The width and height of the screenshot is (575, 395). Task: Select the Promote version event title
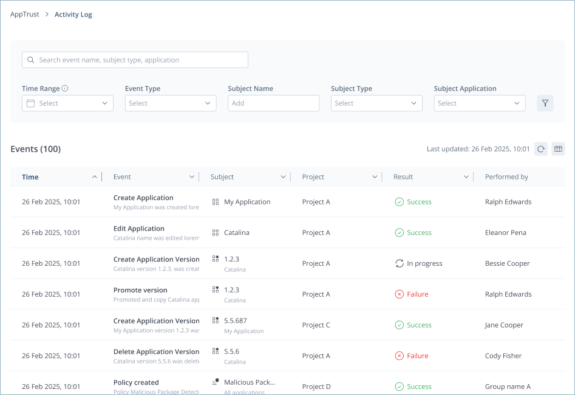click(x=140, y=290)
